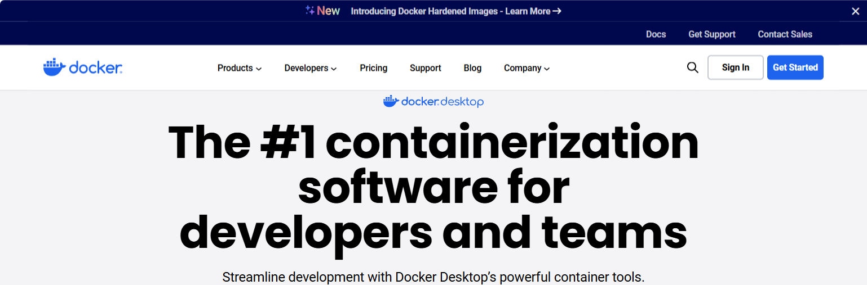Image resolution: width=867 pixels, height=285 pixels.
Task: Open the Contact Sales link
Action: coord(785,34)
